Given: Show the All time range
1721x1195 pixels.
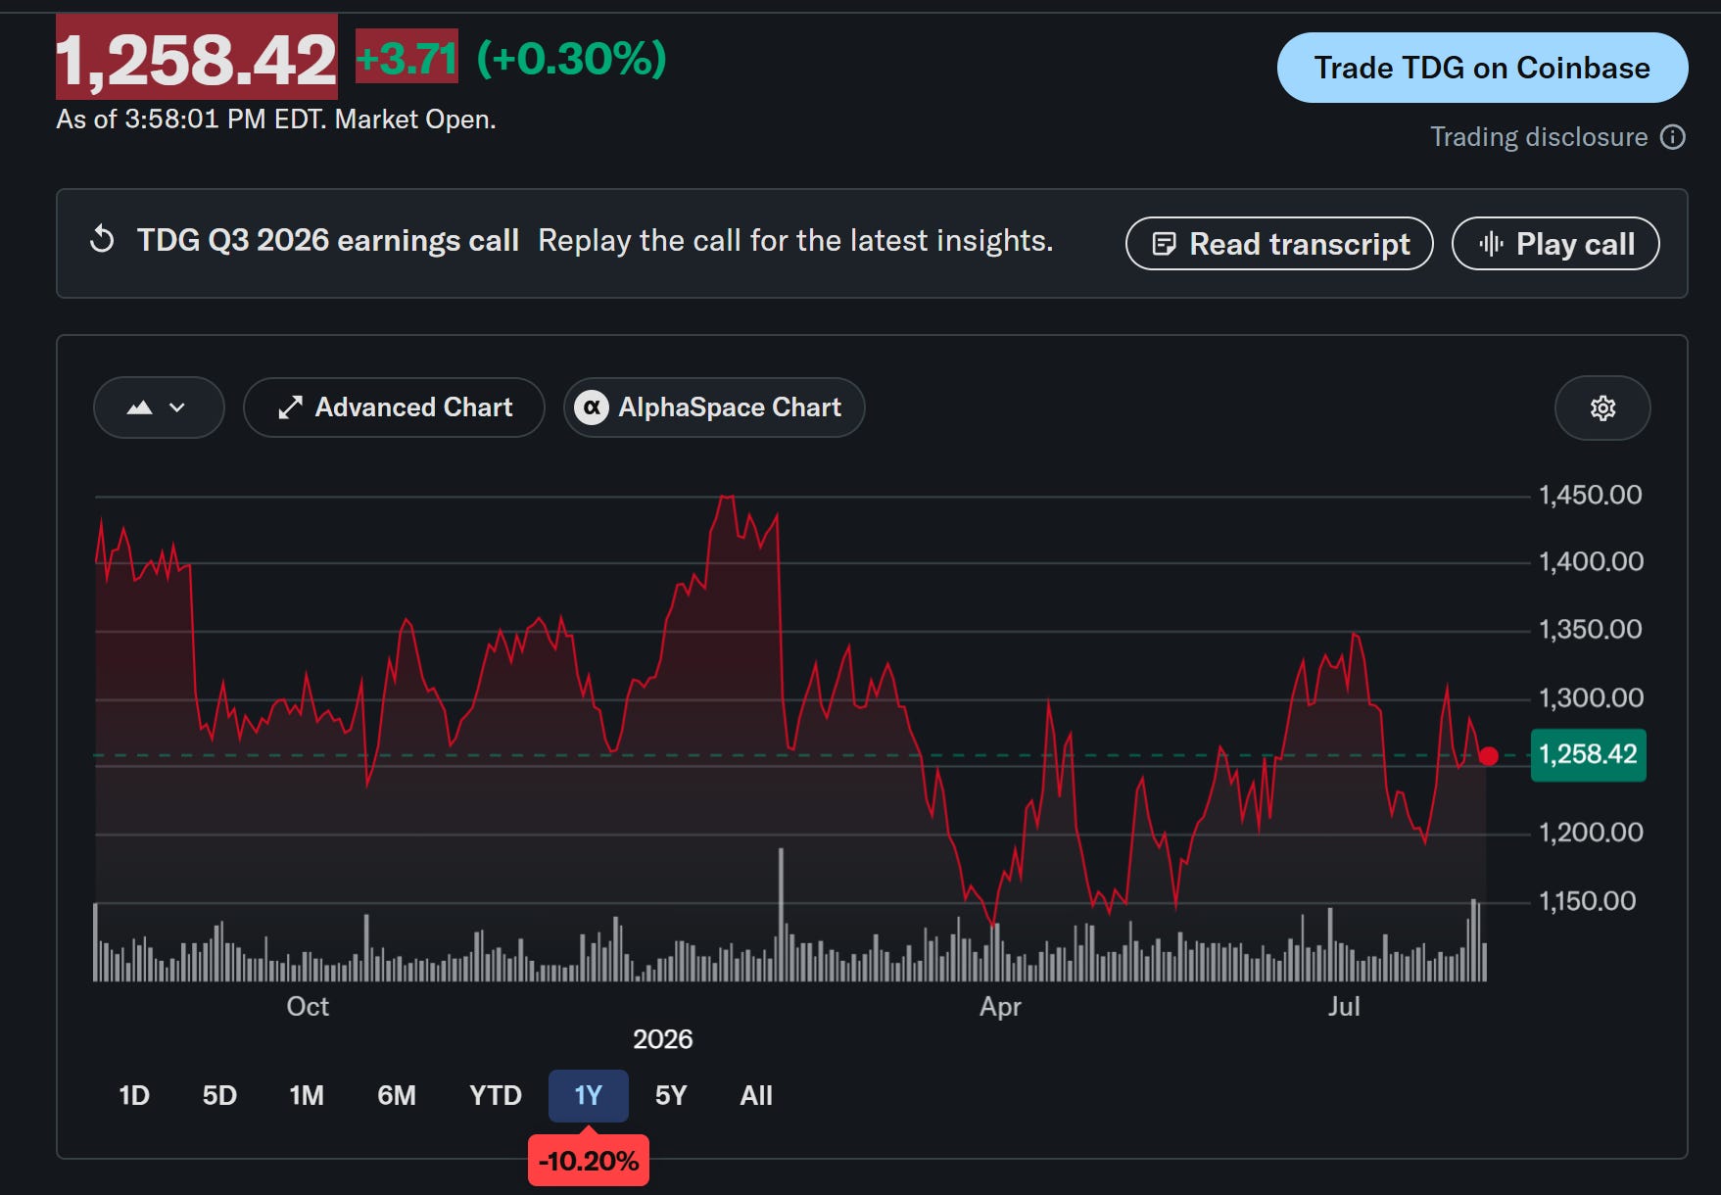Looking at the screenshot, I should click(756, 1095).
